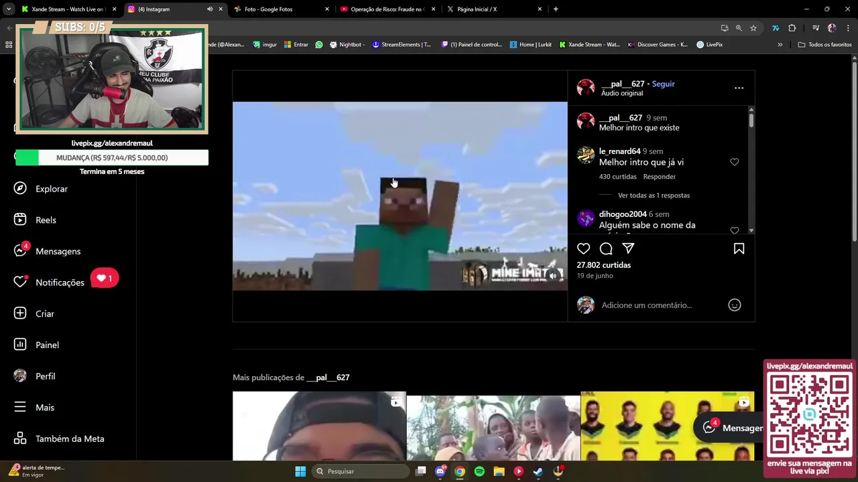Bookmark this page with star icon
Image resolution: width=858 pixels, height=482 pixels.
tap(753, 28)
